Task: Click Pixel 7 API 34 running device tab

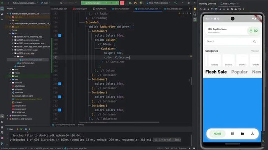Action: [229, 4]
